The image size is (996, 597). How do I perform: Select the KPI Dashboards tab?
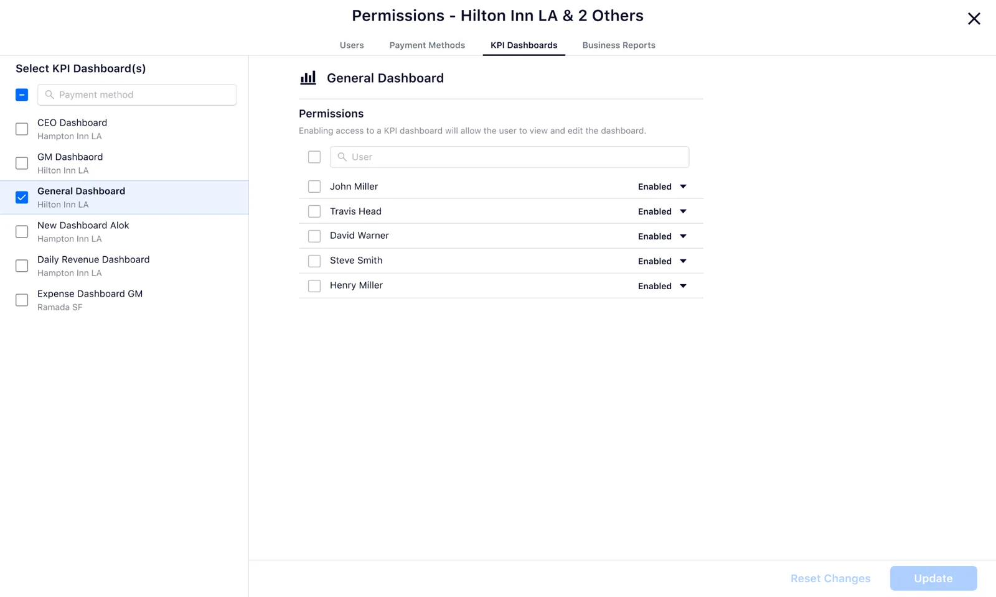[524, 45]
